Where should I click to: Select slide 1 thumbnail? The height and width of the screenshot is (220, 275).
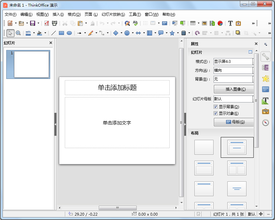(x=28, y=64)
